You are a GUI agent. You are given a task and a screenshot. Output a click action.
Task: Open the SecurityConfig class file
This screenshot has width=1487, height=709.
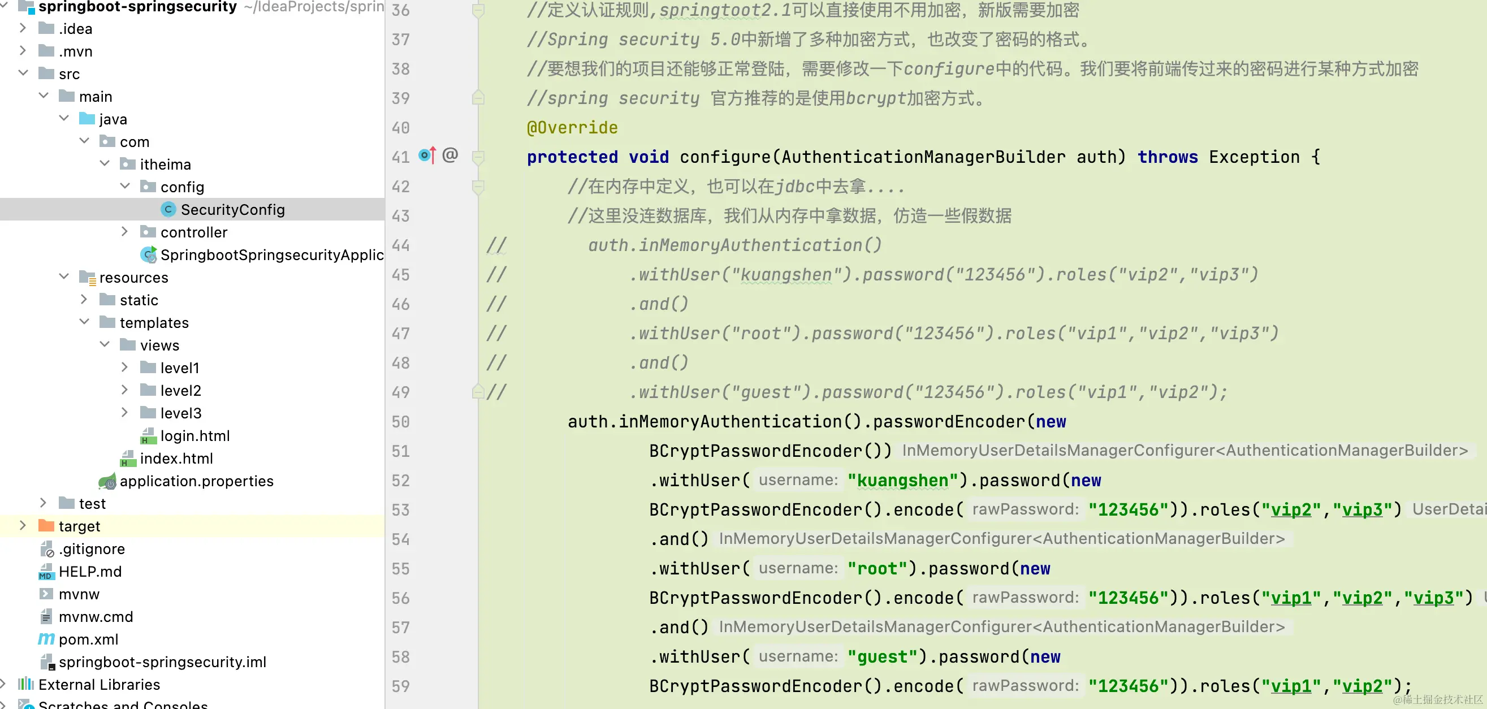tap(232, 210)
